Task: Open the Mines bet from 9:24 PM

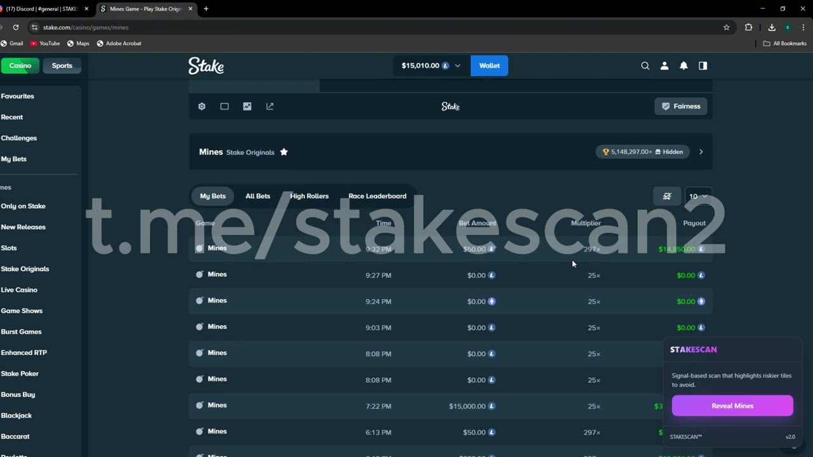Action: [450, 301]
